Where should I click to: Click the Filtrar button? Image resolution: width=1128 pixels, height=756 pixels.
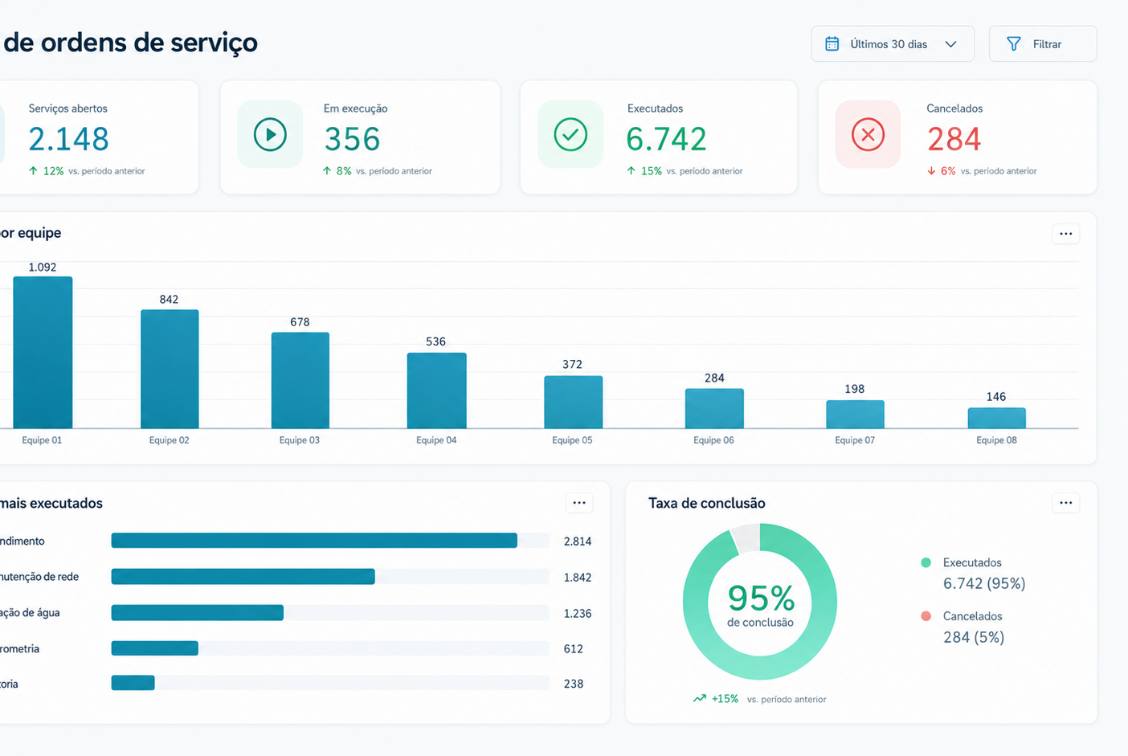pyautogui.click(x=1043, y=44)
